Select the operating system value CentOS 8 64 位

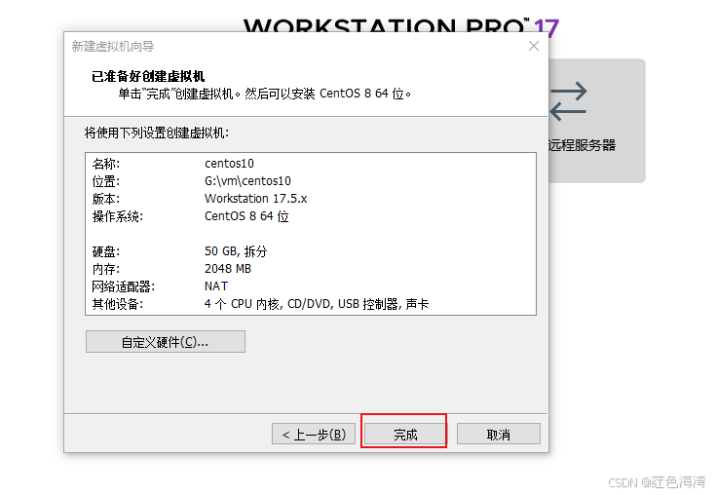click(246, 216)
